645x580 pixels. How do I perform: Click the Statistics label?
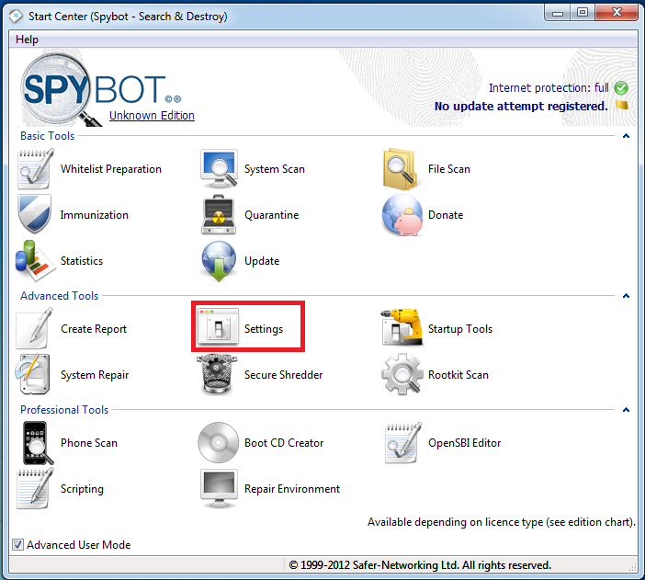(x=82, y=261)
